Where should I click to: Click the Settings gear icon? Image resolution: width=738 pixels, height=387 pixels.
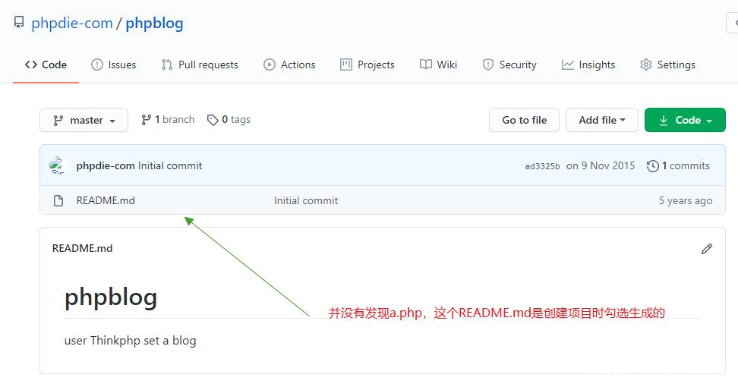(x=645, y=64)
